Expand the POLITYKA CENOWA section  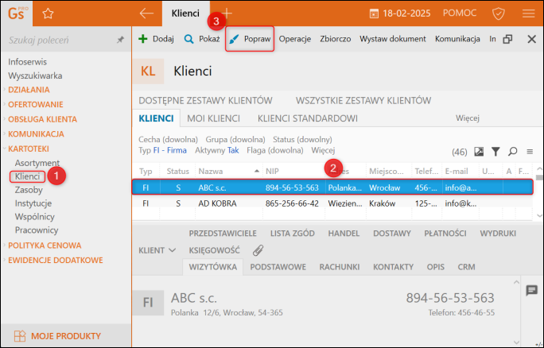pos(45,246)
